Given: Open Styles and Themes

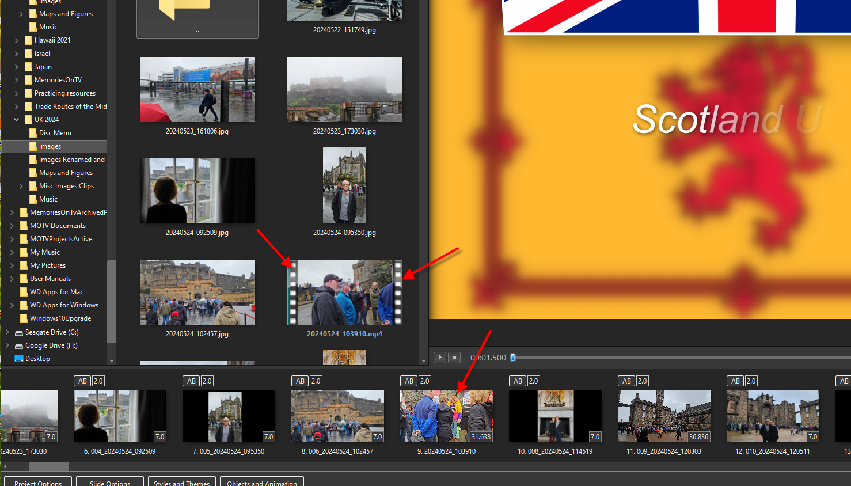Looking at the screenshot, I should 182,482.
